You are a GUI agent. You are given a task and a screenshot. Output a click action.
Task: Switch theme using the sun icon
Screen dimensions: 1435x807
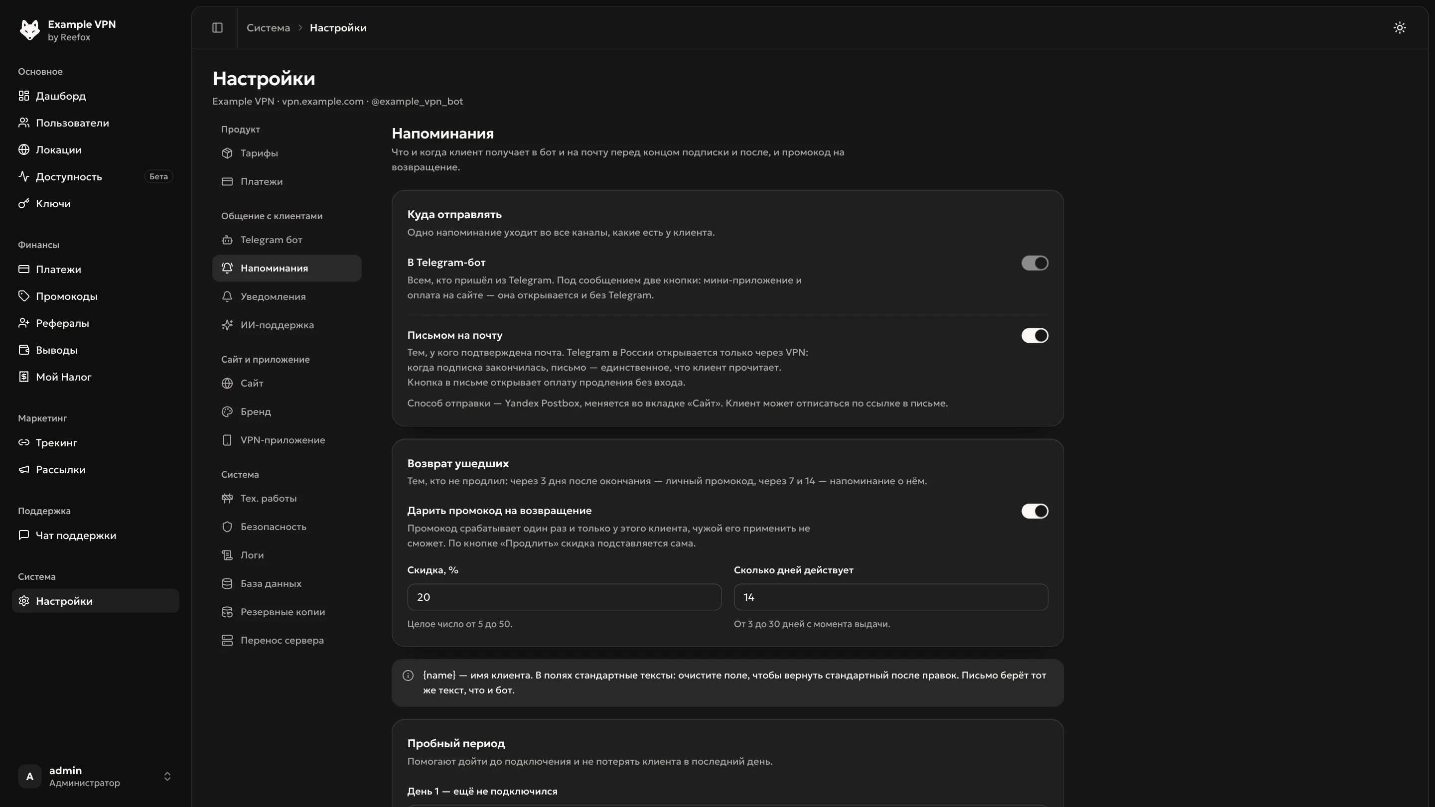tap(1399, 28)
